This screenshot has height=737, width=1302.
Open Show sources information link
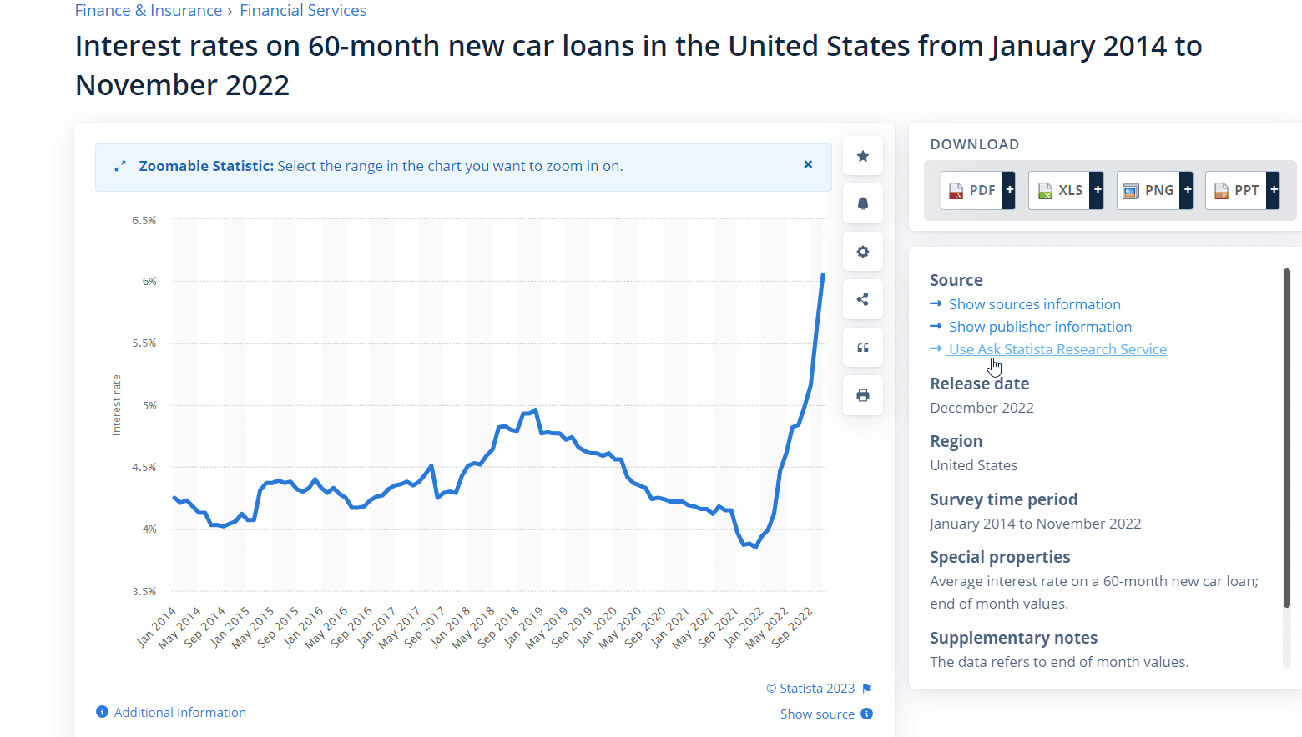(x=1034, y=304)
